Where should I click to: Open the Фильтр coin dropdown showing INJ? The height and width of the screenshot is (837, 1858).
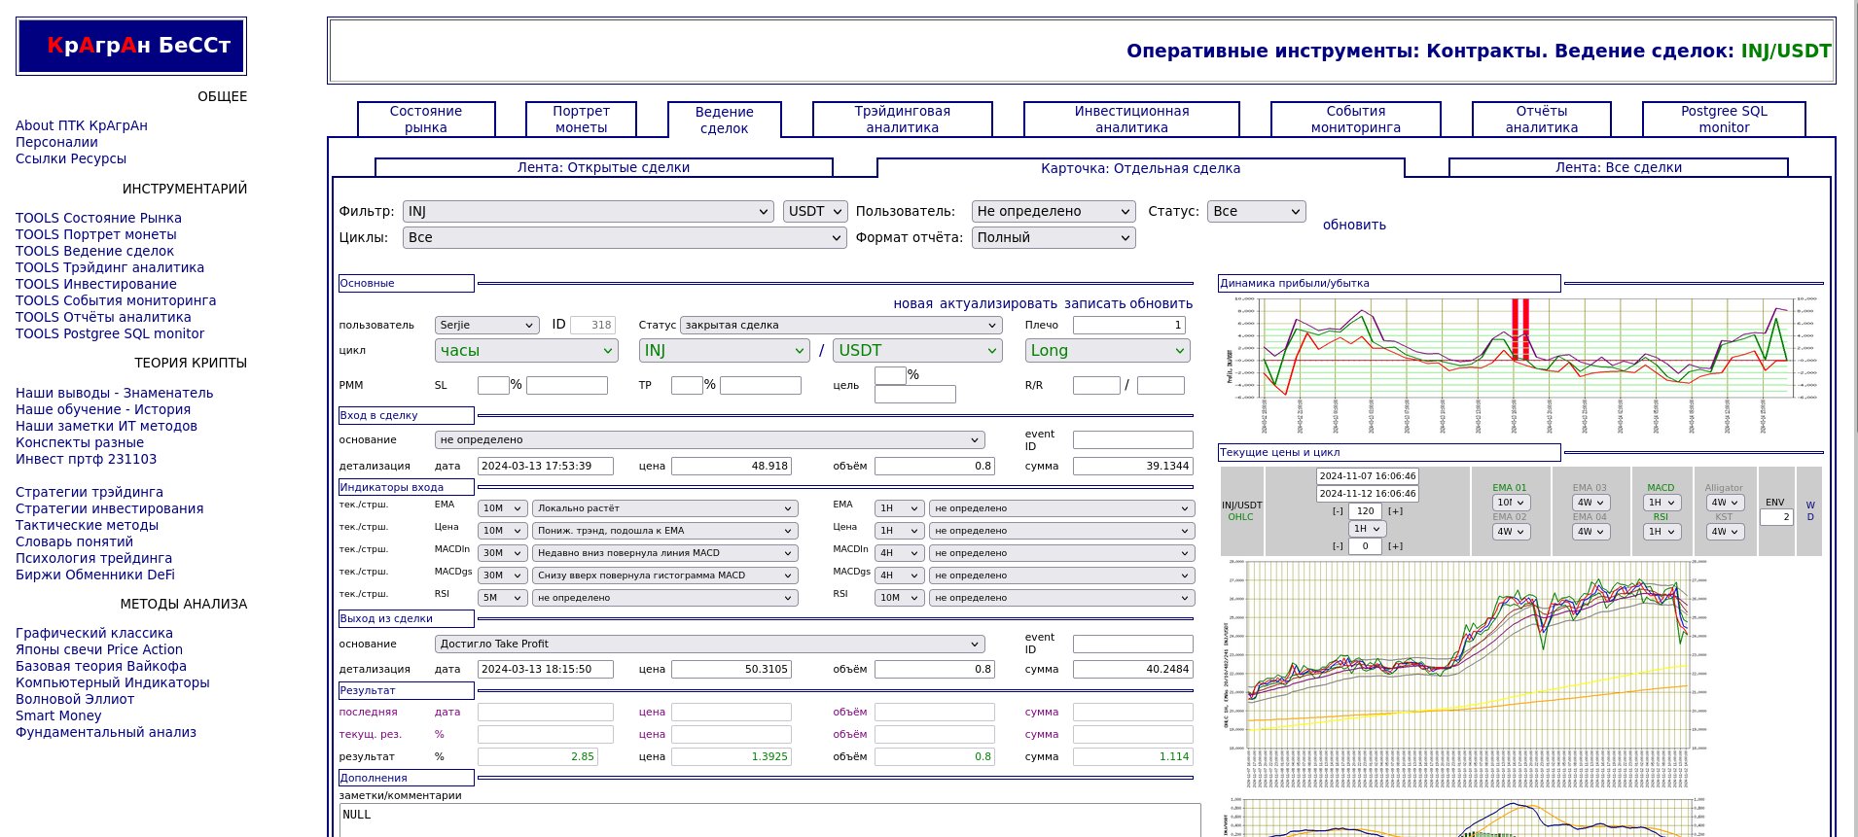pos(589,212)
